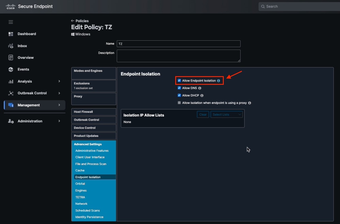Expand the Outbreak Control sidebar chevron
This screenshot has height=224, width=340.
click(x=59, y=93)
